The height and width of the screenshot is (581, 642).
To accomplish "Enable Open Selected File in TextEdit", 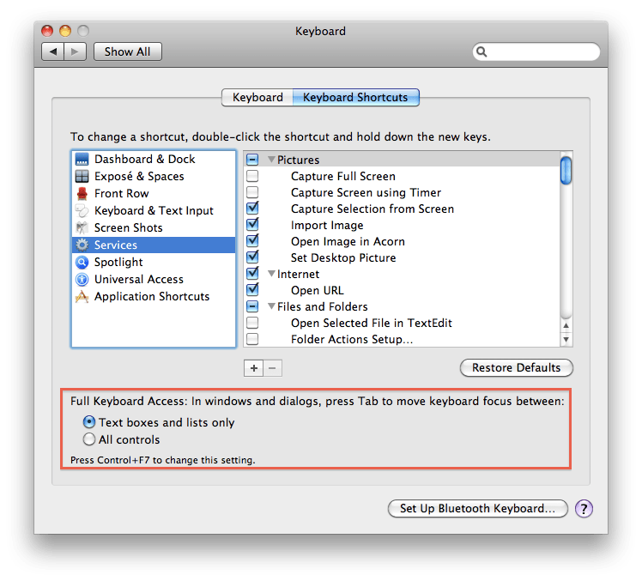I will pyautogui.click(x=252, y=323).
